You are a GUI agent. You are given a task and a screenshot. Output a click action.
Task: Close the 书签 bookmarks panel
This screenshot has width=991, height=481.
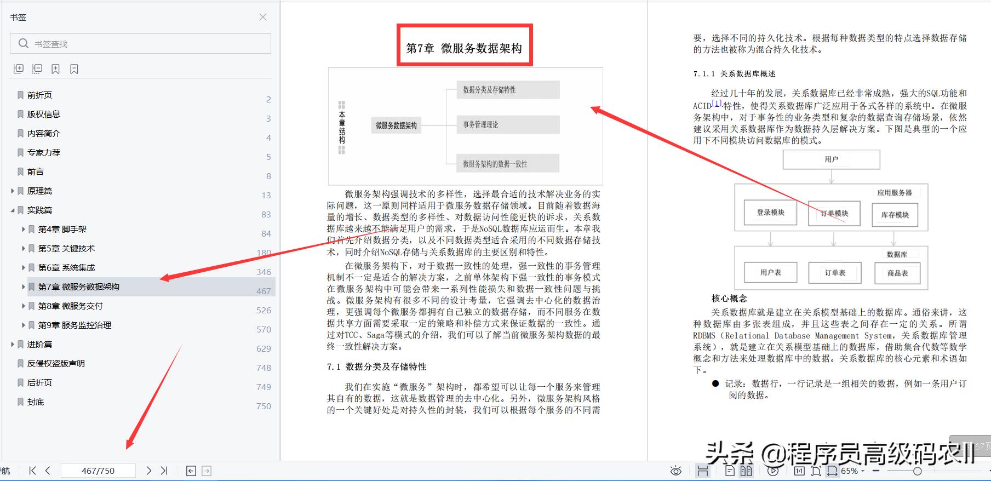[263, 17]
